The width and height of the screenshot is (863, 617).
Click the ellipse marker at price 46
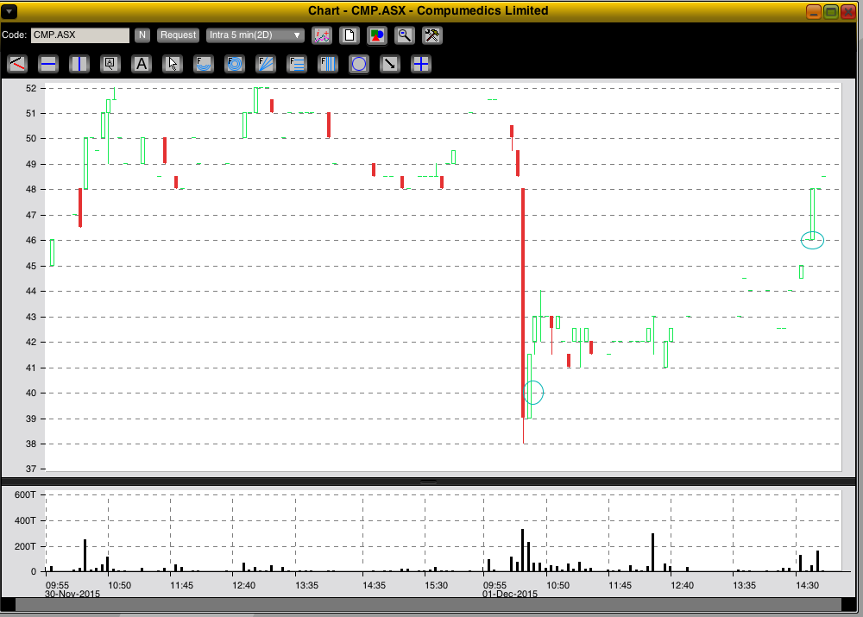click(x=812, y=240)
